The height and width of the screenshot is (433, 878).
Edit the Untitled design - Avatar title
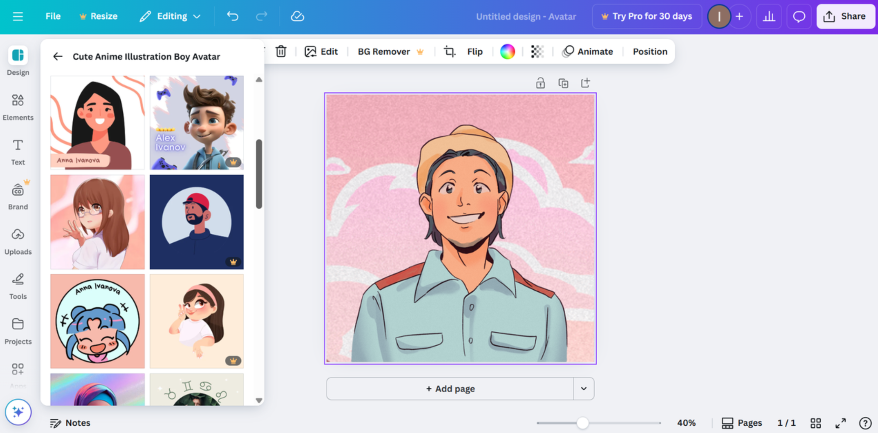pyautogui.click(x=526, y=16)
